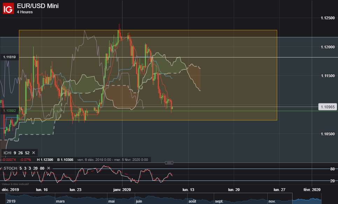Click the lun. 23 date label
338x204 pixels.
pyautogui.click(x=76, y=190)
